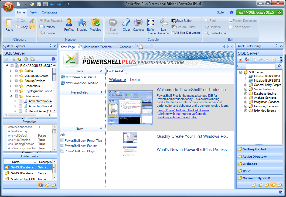
Task: Expand the General Utility Scripts node
Action: click(x=246, y=85)
